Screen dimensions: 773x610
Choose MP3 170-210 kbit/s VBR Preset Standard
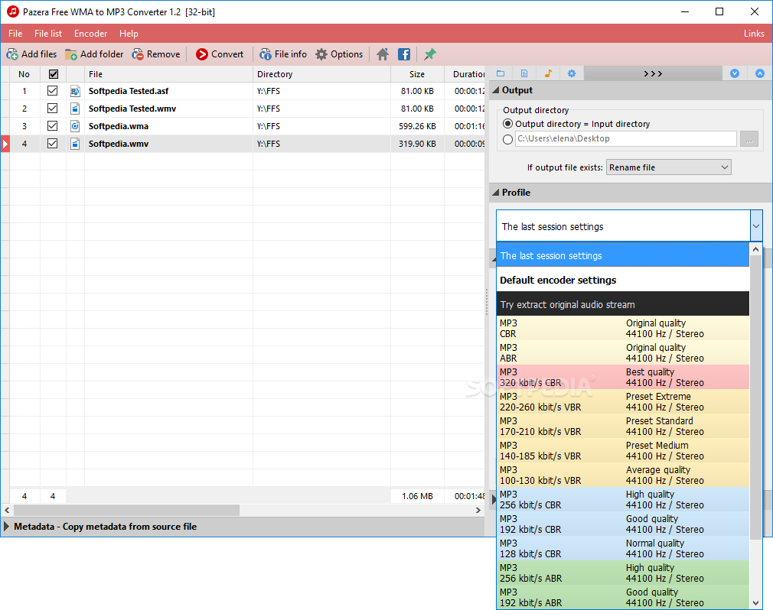[623, 426]
